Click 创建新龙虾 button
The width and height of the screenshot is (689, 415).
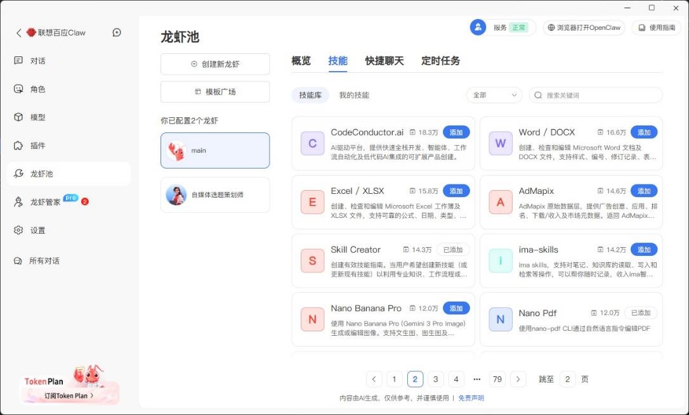pos(215,64)
